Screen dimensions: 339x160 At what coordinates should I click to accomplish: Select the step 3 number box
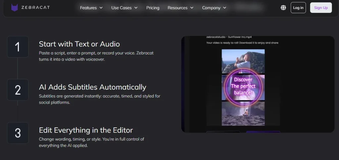18,133
